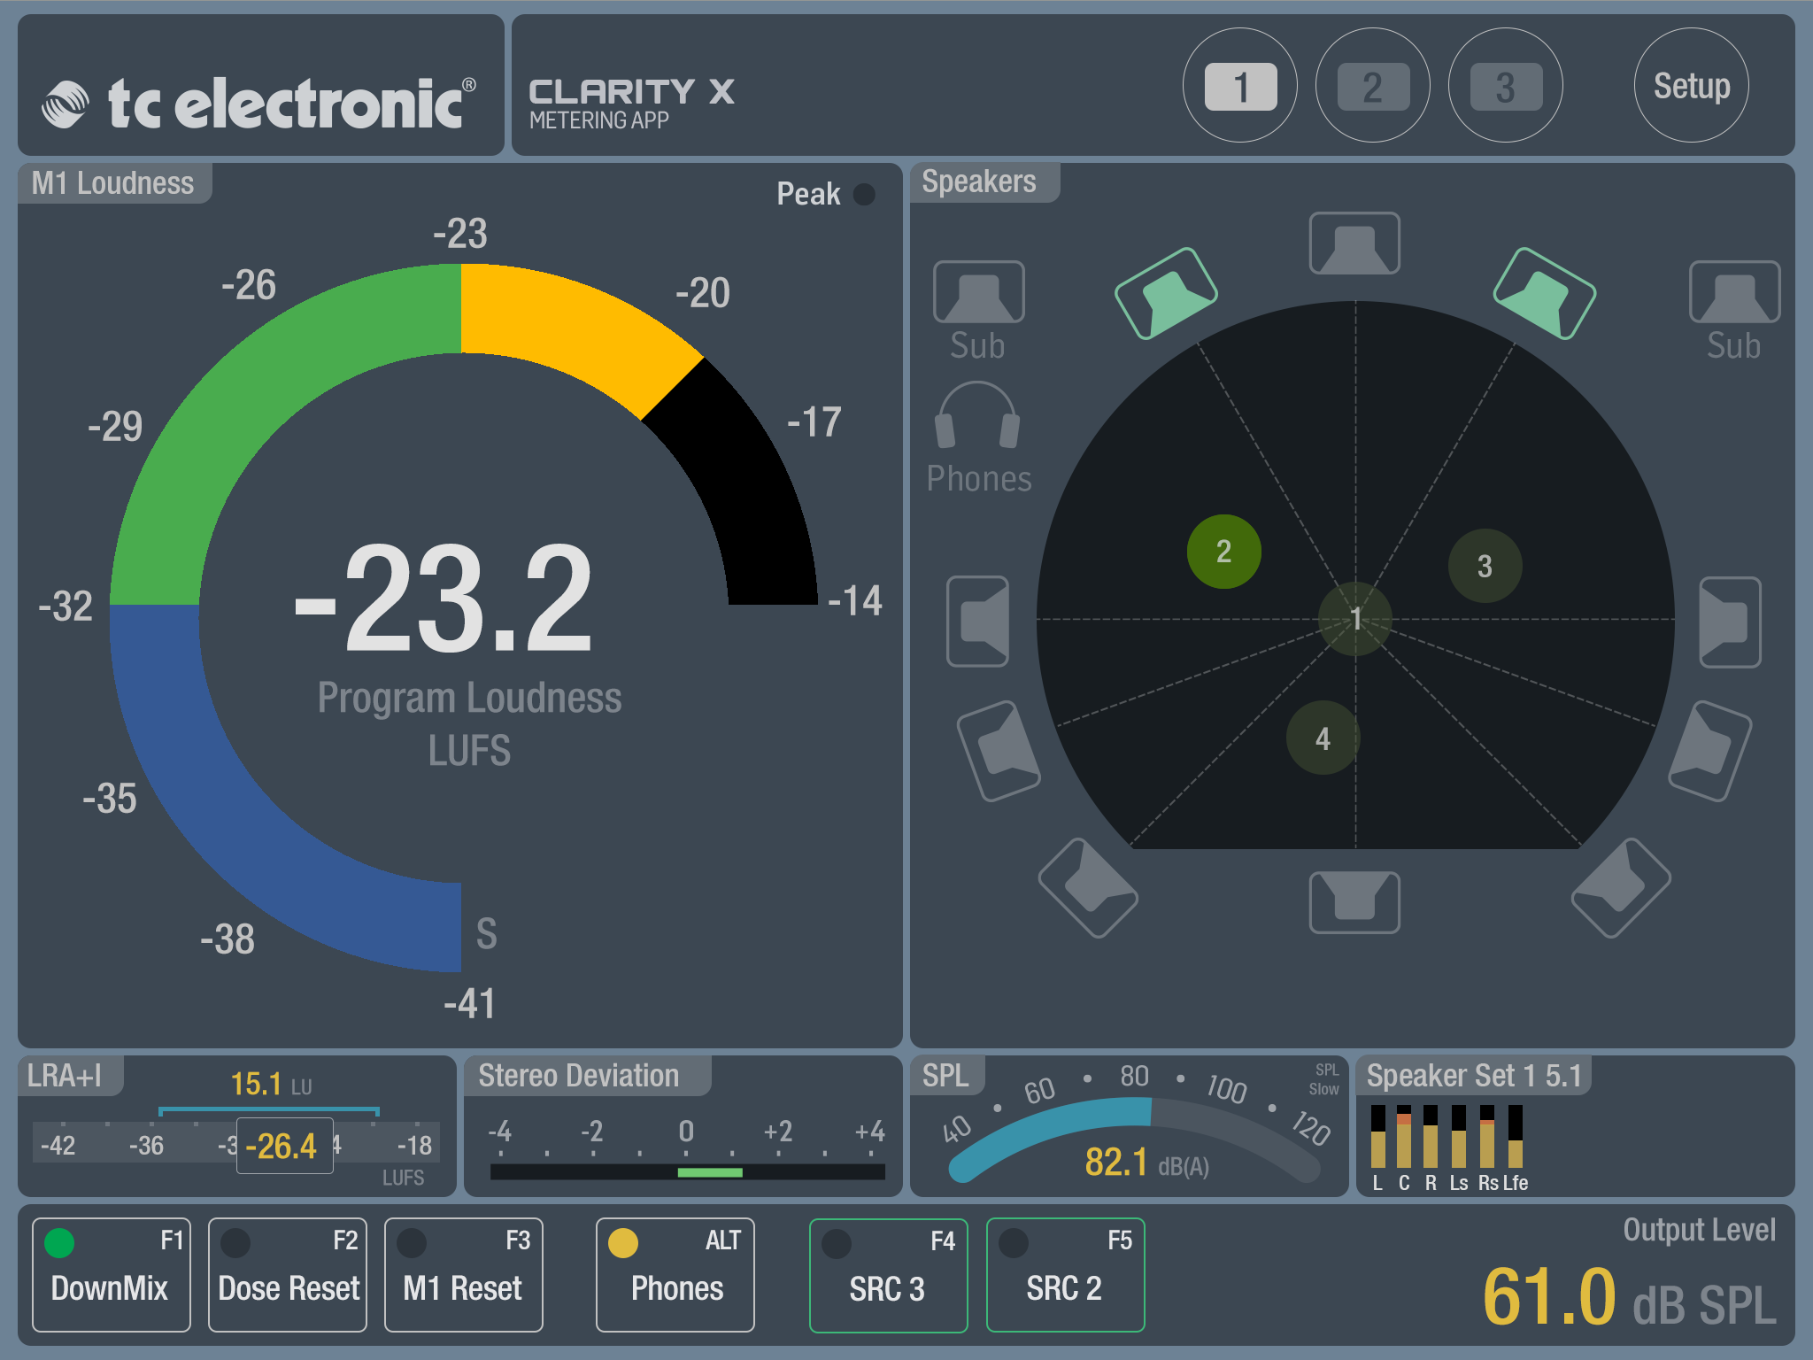
Task: Click the Stereo Deviation meter bar
Action: (688, 1172)
